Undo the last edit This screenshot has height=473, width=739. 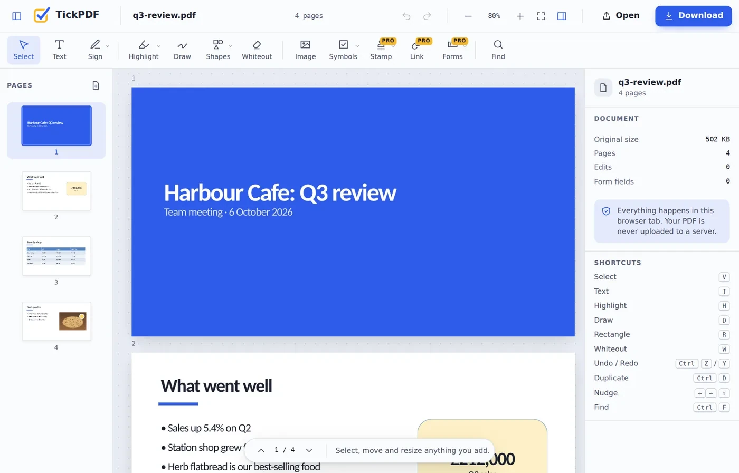(x=406, y=16)
